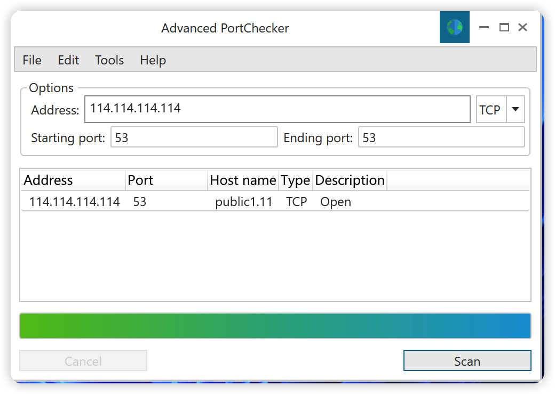Screen dimensions: 555x394
Task: Click the public1.11 host name cell
Action: tap(244, 202)
